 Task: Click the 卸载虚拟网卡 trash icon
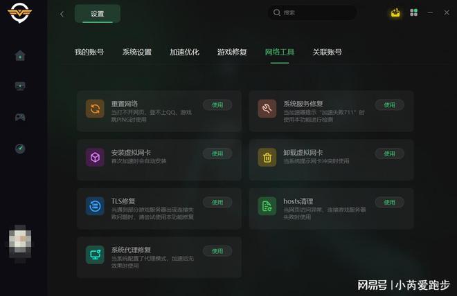click(267, 158)
